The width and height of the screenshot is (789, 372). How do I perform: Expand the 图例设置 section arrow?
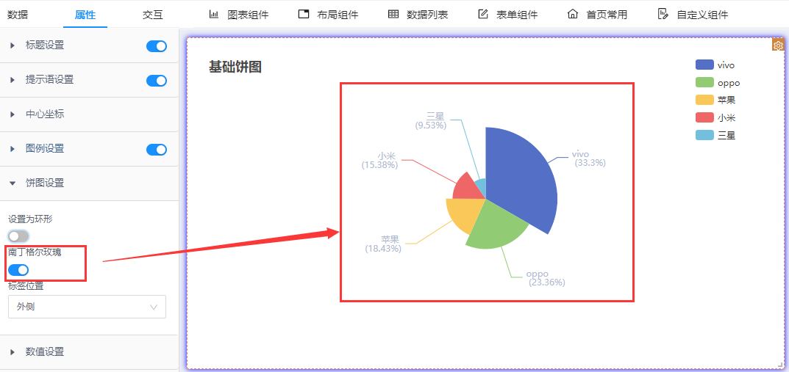click(13, 149)
